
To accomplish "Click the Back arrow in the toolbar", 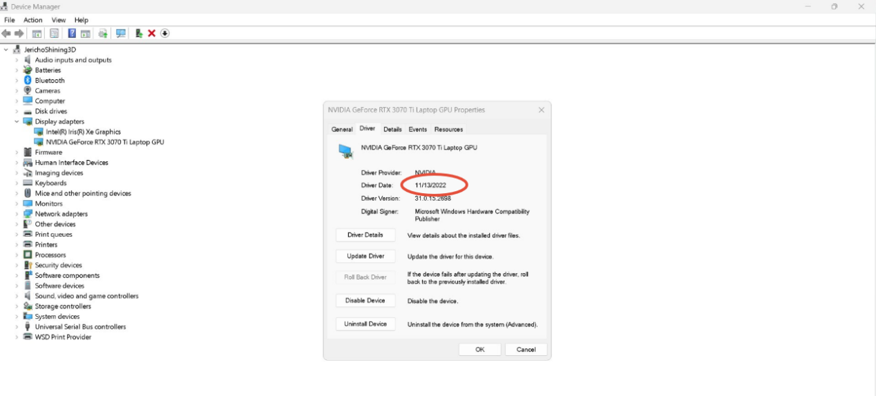I will coord(6,33).
